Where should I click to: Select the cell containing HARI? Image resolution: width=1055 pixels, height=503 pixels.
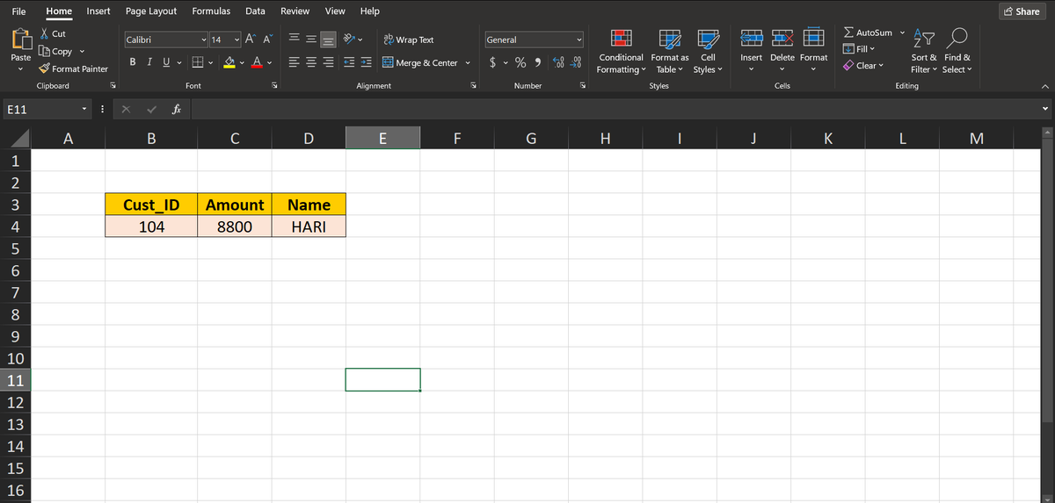click(309, 226)
